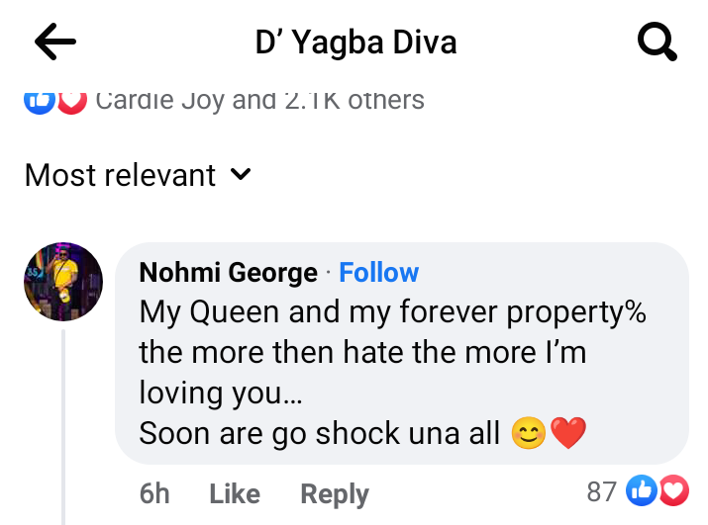Open Nohmi George's profile from the name
The height and width of the screenshot is (525, 708).
(x=229, y=272)
